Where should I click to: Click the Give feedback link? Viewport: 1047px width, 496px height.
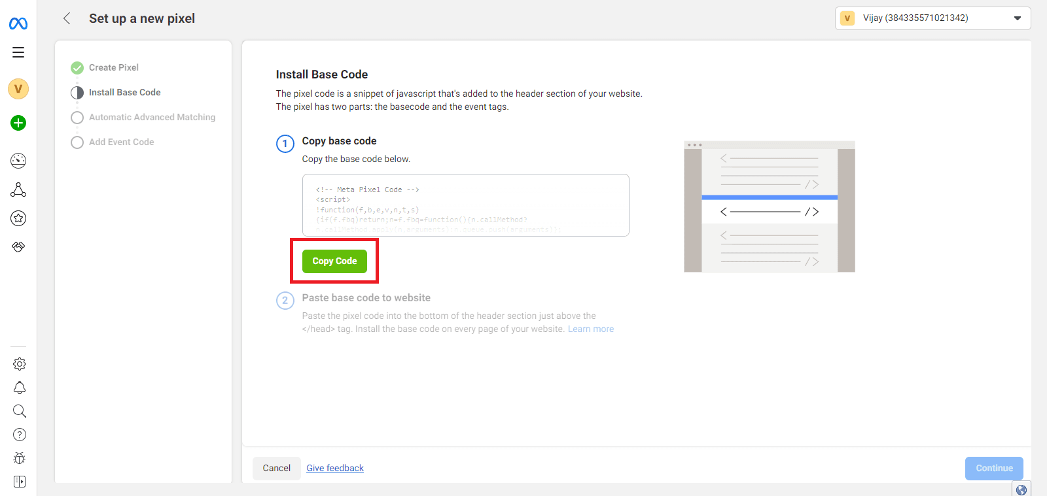335,469
